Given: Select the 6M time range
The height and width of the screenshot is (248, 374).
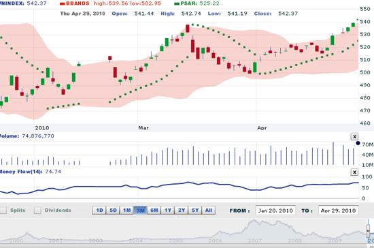Looking at the screenshot, I should 154,211.
